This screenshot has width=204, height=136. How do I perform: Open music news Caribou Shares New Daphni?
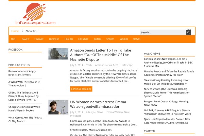click(168, 63)
